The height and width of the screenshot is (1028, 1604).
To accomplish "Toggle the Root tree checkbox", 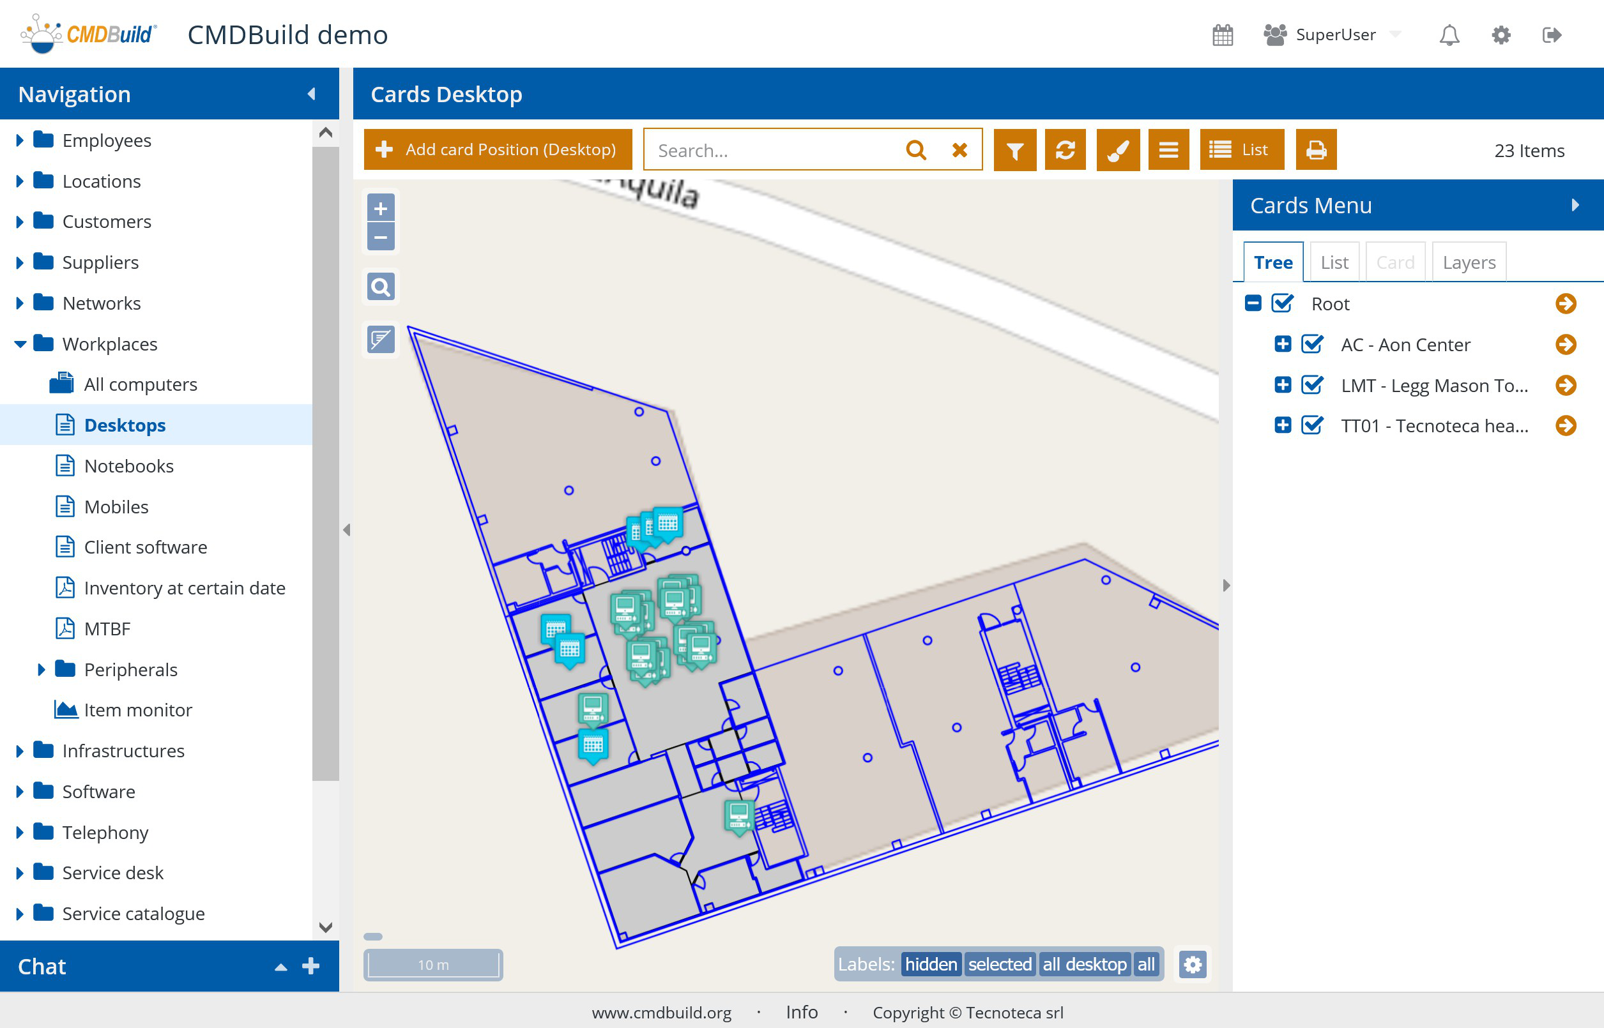I will [x=1282, y=304].
